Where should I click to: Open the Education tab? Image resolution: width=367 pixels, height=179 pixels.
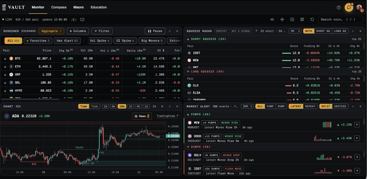99,7
